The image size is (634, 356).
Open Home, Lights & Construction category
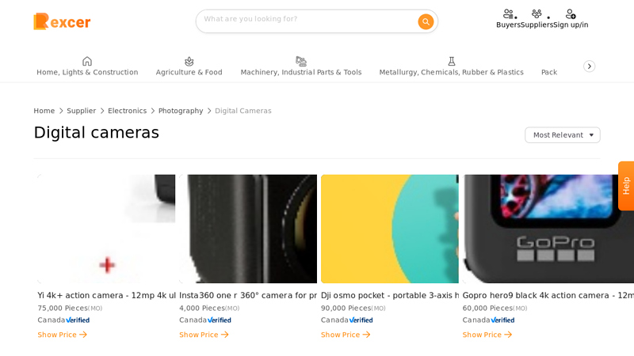coord(87,66)
